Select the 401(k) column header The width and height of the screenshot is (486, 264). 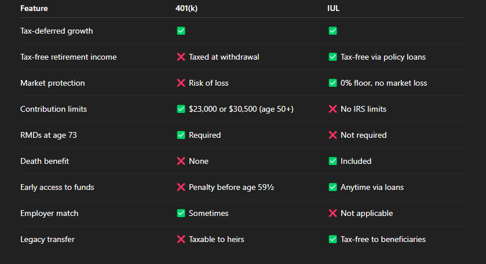[x=187, y=8]
